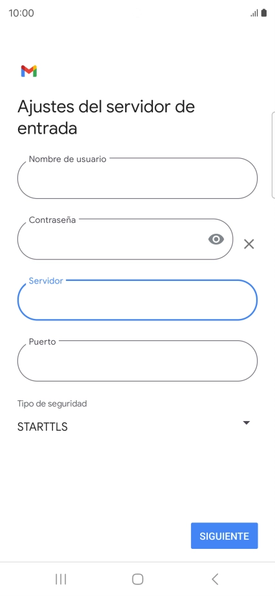Viewport: 275px width, 596px height.
Task: Tap the clock showing 10:00
Action: (21, 14)
